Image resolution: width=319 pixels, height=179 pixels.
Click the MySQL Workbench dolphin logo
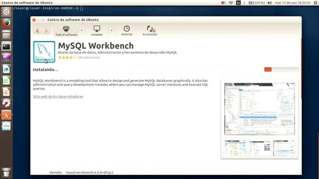(44, 52)
